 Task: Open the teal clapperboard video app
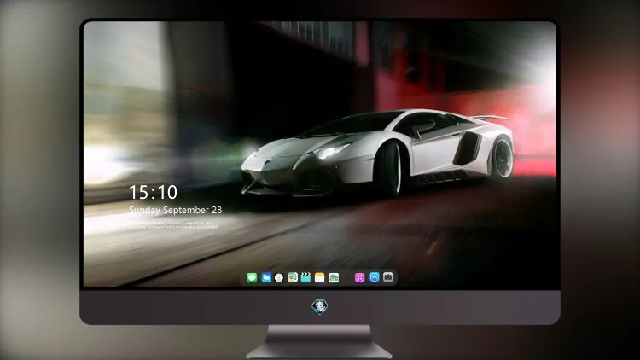coord(305,278)
